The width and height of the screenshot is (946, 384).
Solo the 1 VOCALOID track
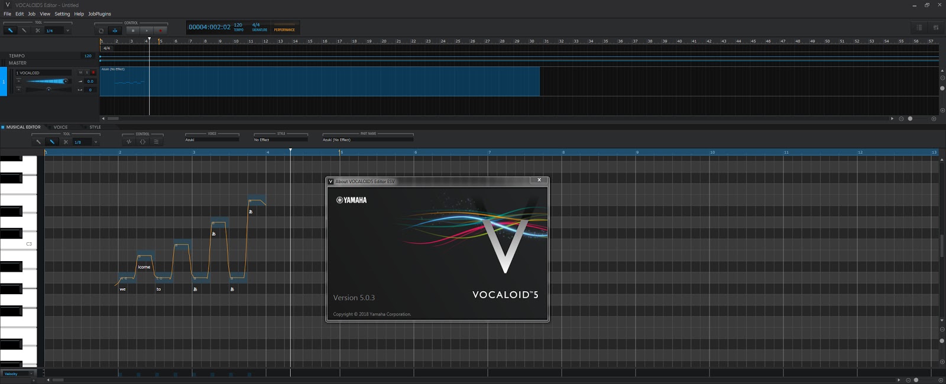pos(87,73)
